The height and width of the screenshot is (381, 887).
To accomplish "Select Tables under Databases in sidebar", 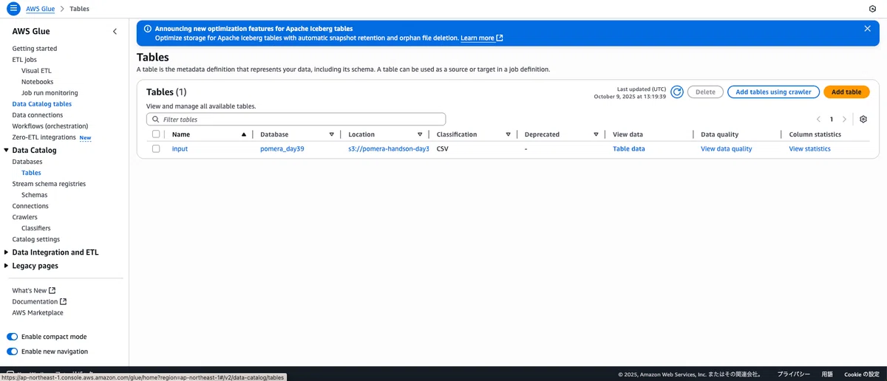I will point(31,172).
